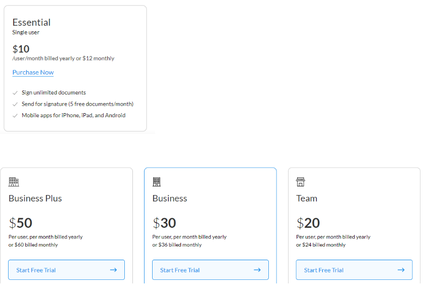Click checkmark beside Mobile apps feature
Viewport: 425px width, 291px height.
click(x=15, y=116)
